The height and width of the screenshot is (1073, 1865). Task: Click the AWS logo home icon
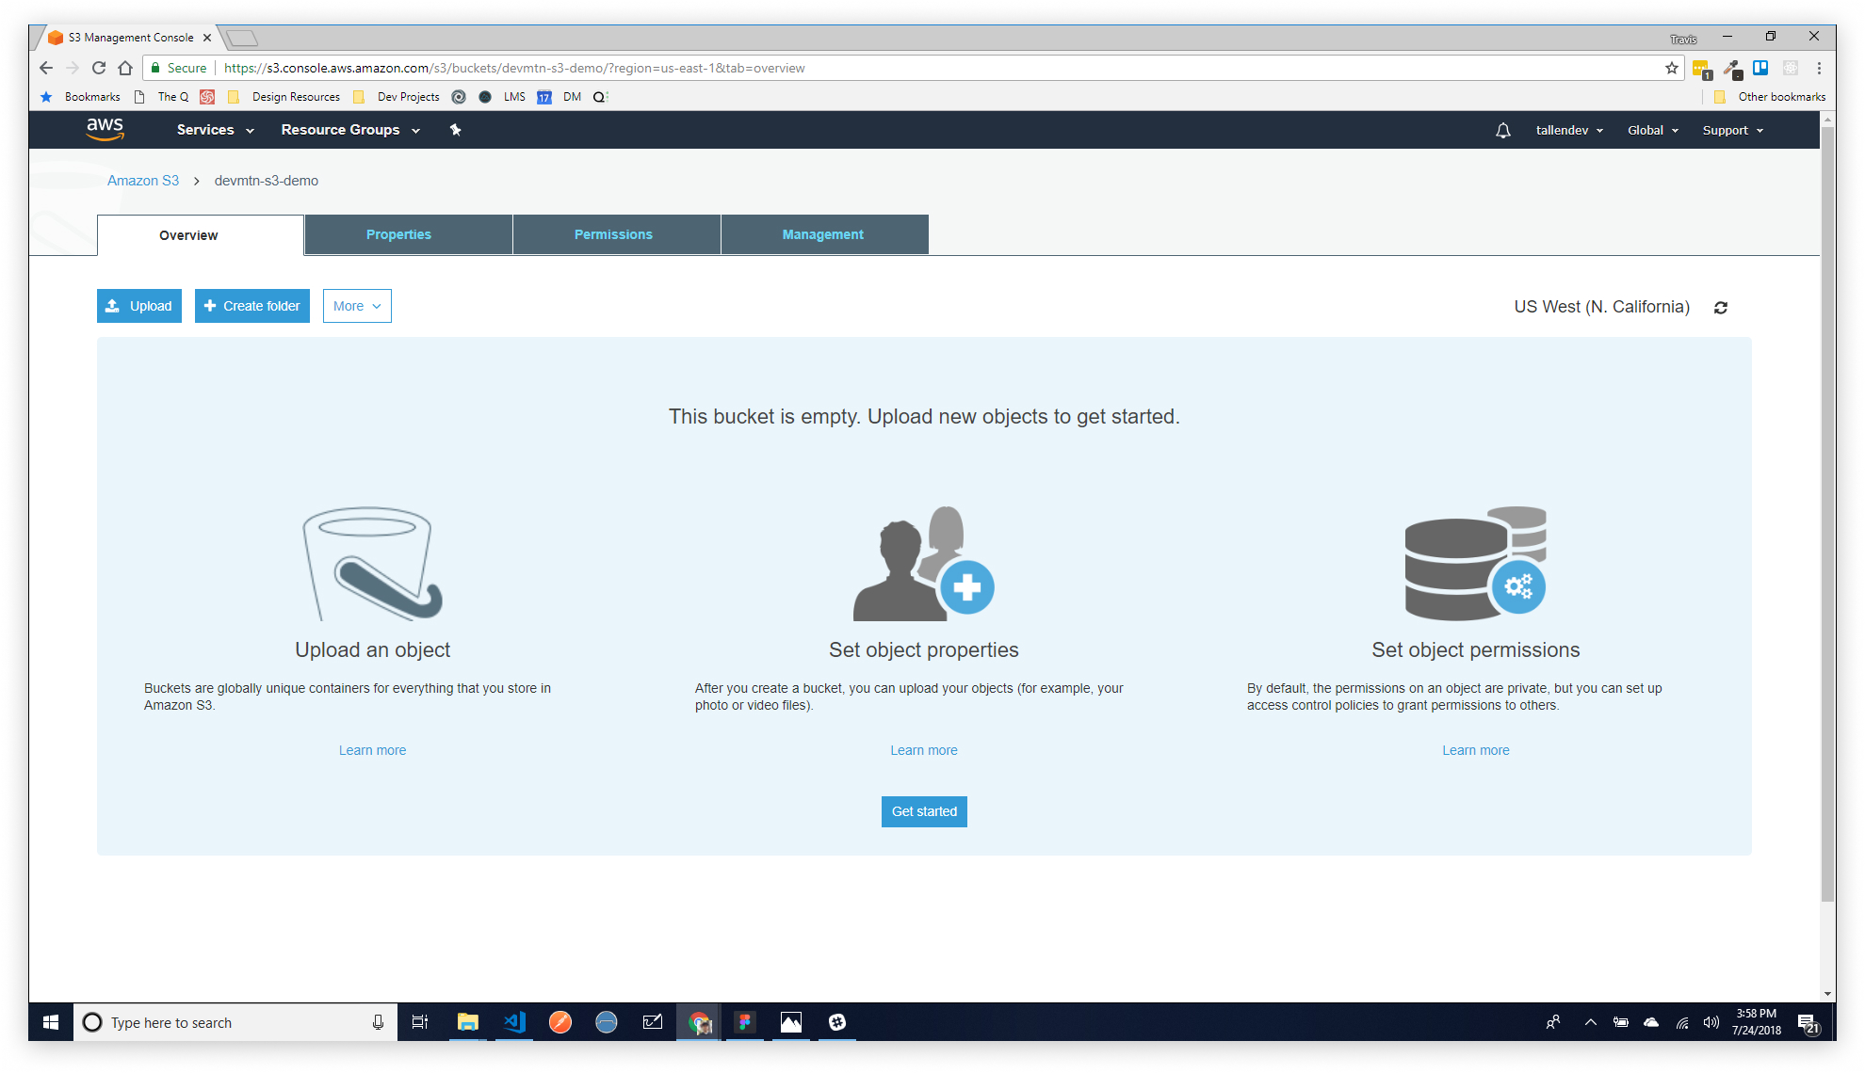point(105,129)
